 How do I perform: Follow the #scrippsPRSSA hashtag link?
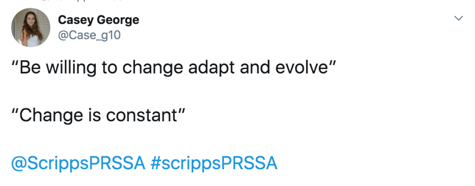(214, 163)
